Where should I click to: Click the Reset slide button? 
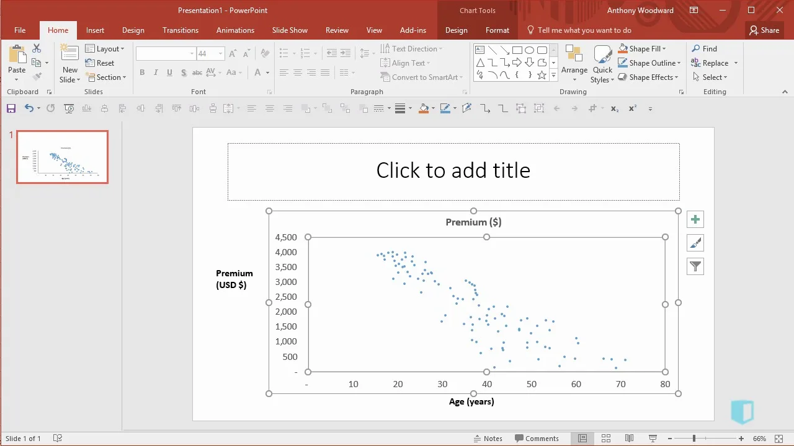[100, 63]
